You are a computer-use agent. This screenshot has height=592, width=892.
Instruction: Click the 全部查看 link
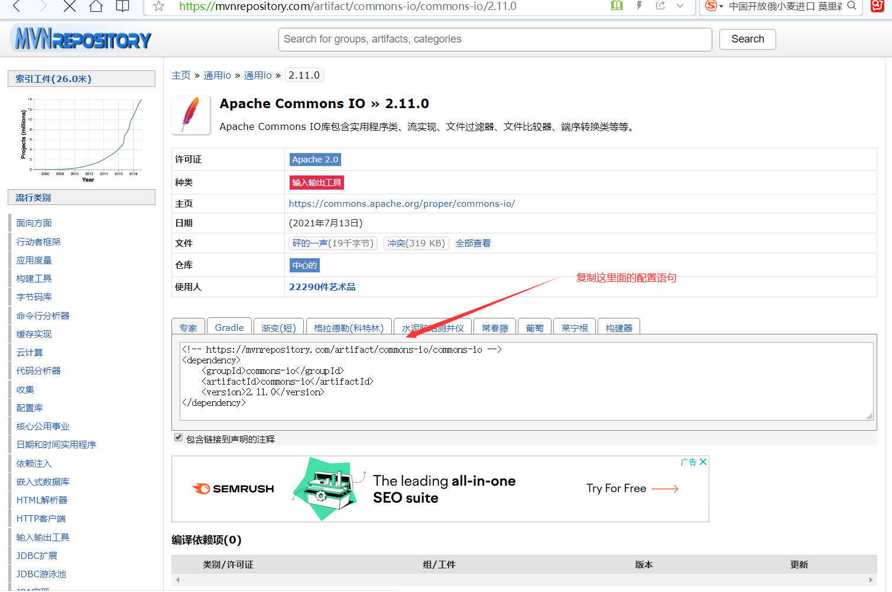[473, 243]
